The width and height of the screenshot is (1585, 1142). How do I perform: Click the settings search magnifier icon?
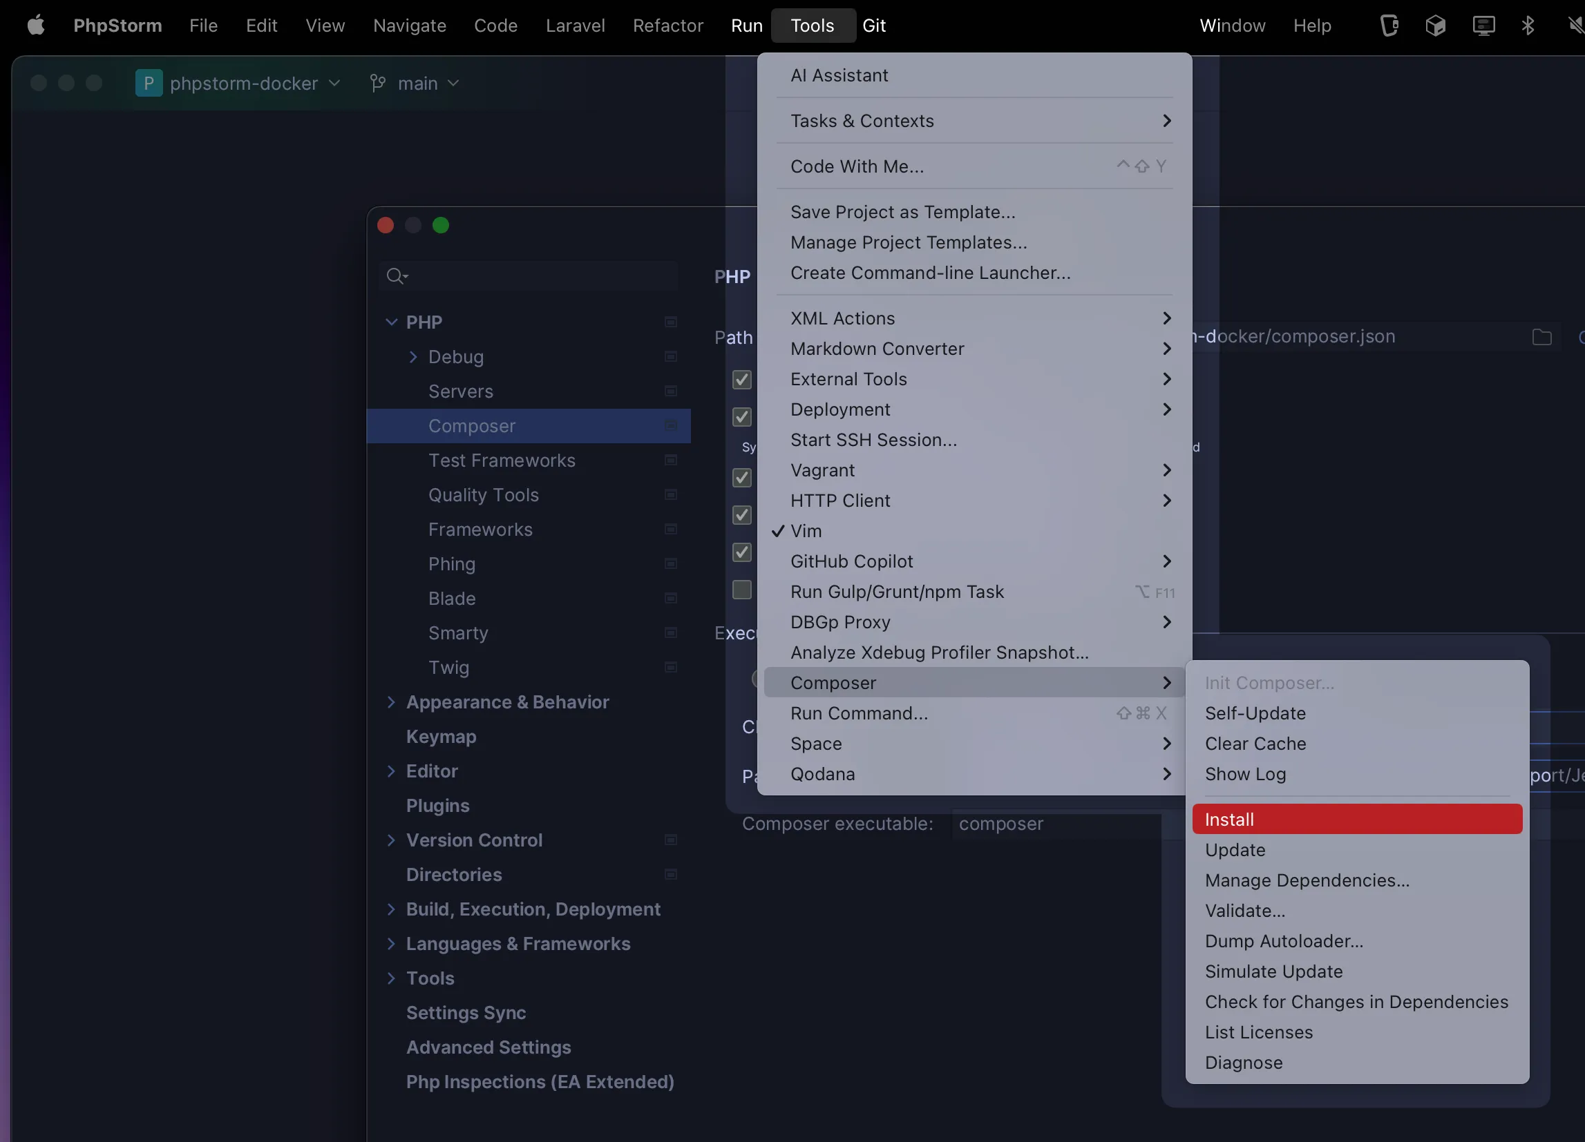(397, 276)
